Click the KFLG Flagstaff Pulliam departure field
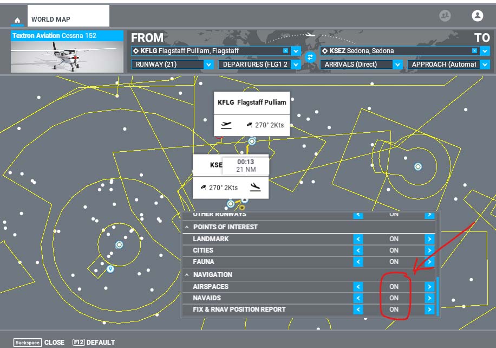 (210, 50)
